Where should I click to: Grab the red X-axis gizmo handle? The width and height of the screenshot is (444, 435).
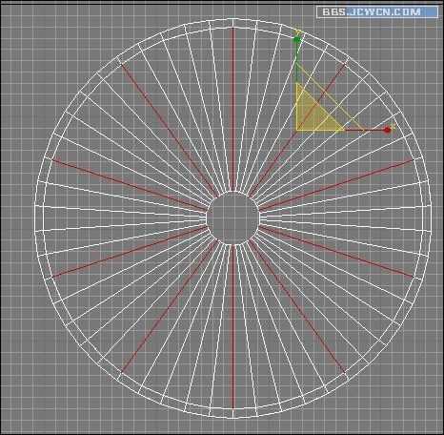387,130
